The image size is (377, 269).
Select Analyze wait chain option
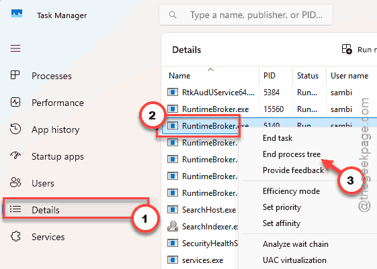[x=296, y=244]
